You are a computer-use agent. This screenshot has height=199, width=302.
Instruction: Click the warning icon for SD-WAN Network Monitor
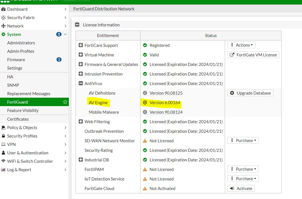[145, 141]
